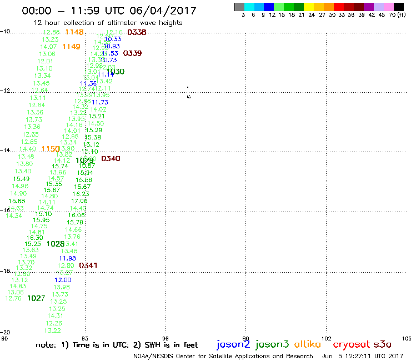Click the wave height value '15.94'
411x361 pixels.
(x=85, y=173)
